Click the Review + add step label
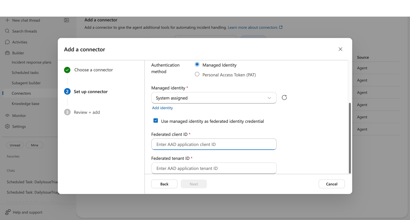The image size is (410, 220). (x=87, y=112)
